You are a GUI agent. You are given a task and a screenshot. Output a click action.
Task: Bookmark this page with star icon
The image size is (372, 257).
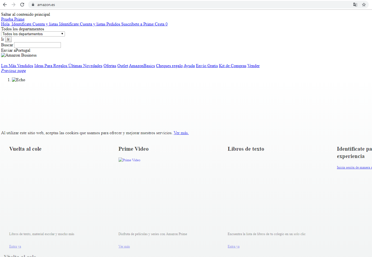(364, 5)
